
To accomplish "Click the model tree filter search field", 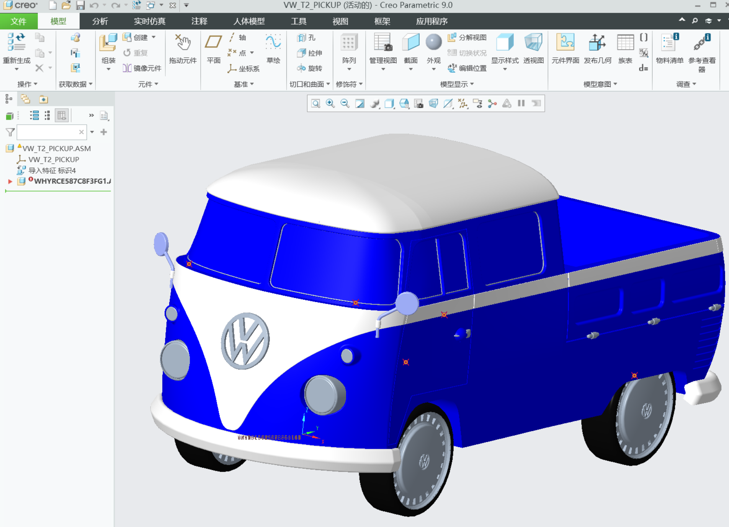I will tap(51, 132).
